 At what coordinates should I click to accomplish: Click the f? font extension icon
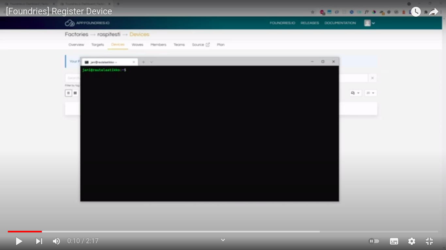[367, 12]
